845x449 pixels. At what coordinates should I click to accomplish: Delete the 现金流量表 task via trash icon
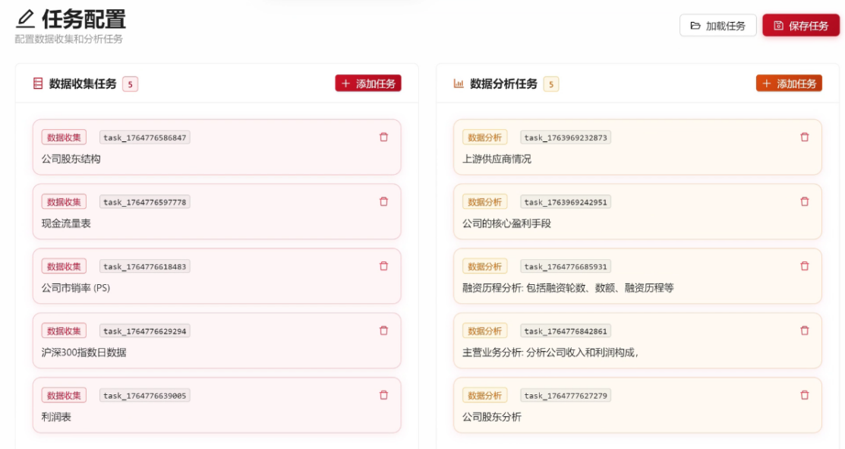click(383, 202)
